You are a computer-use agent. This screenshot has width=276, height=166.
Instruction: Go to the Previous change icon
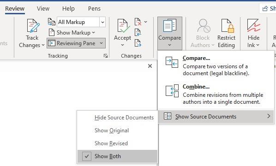coord(138,33)
